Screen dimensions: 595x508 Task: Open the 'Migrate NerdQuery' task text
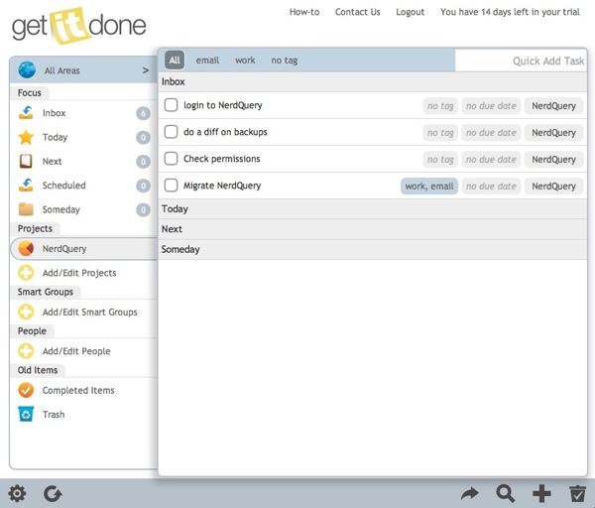tap(222, 186)
